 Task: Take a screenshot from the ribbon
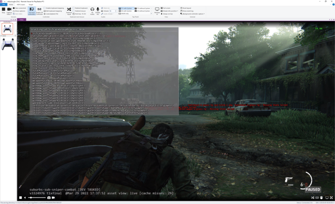(20, 8)
